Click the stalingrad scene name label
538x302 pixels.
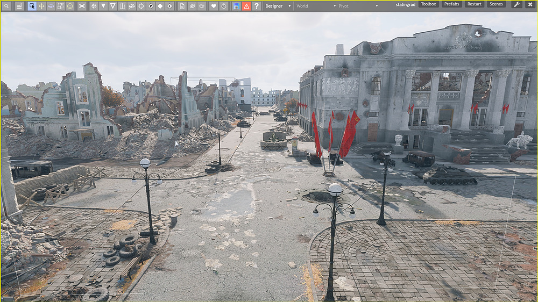(x=406, y=5)
